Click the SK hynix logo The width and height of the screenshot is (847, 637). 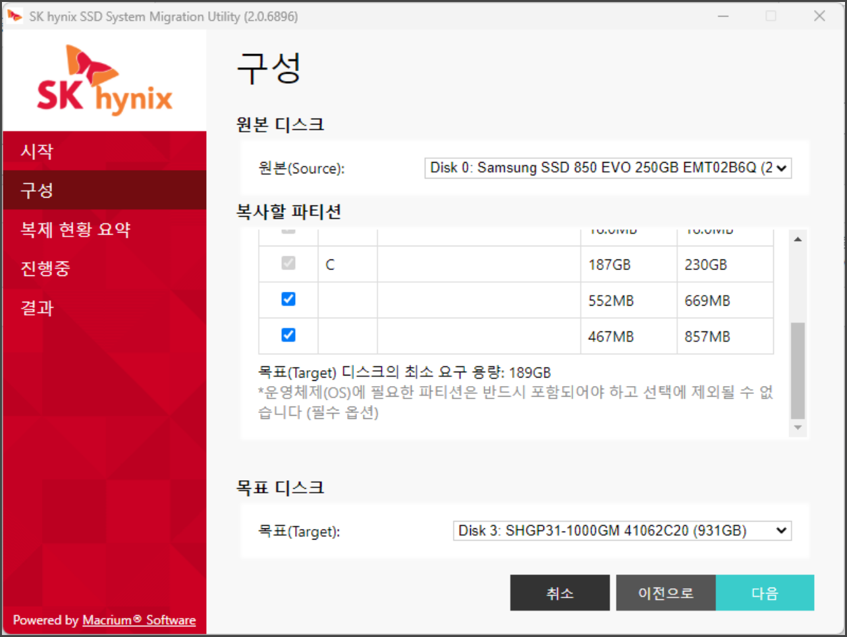pyautogui.click(x=105, y=80)
